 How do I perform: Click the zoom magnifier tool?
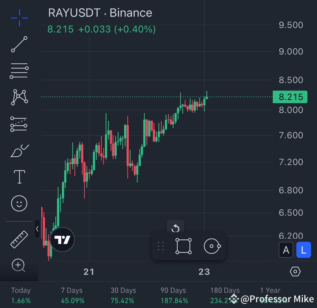(19, 265)
